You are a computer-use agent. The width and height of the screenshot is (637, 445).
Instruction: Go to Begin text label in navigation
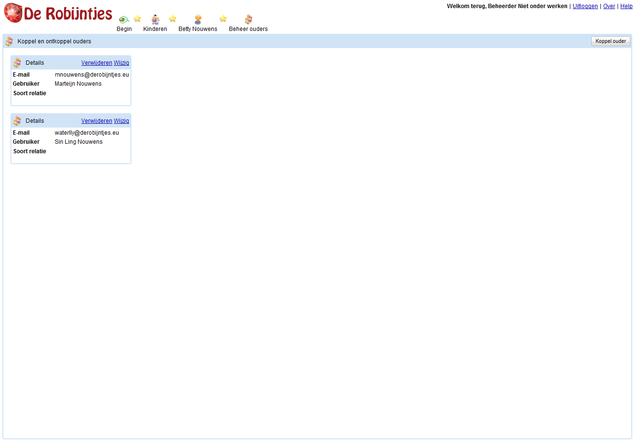(x=124, y=29)
